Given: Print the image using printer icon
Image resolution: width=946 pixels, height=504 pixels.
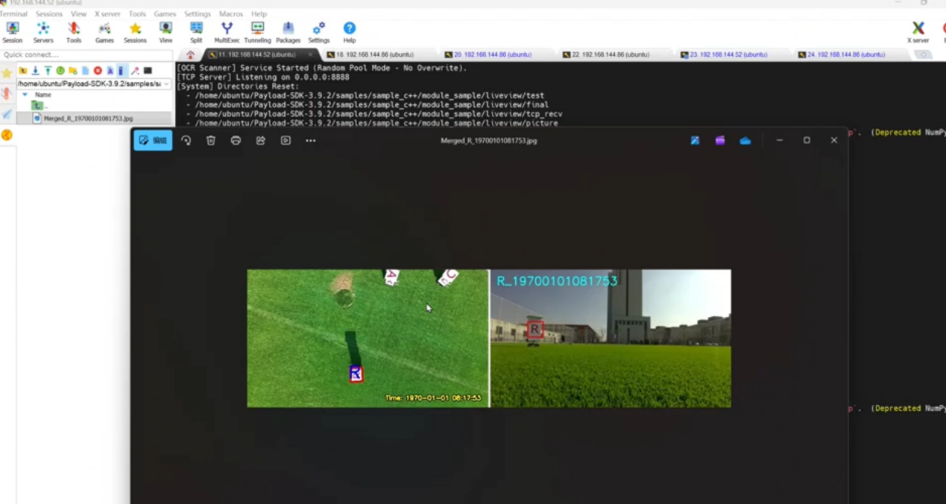Looking at the screenshot, I should coord(236,140).
